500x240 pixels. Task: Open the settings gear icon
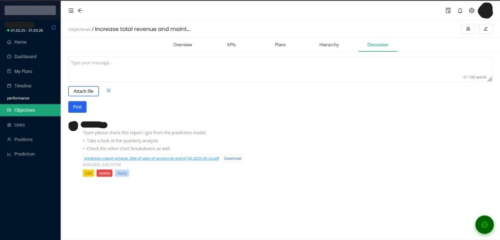pos(472,10)
